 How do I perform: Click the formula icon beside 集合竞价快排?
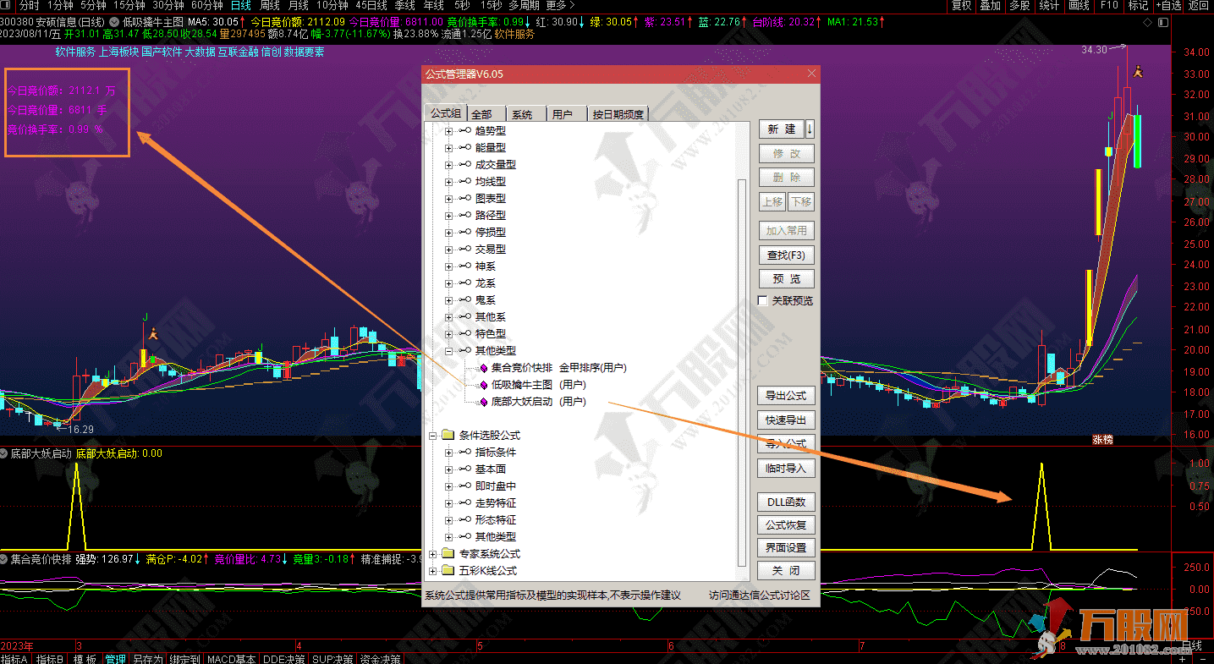point(483,368)
